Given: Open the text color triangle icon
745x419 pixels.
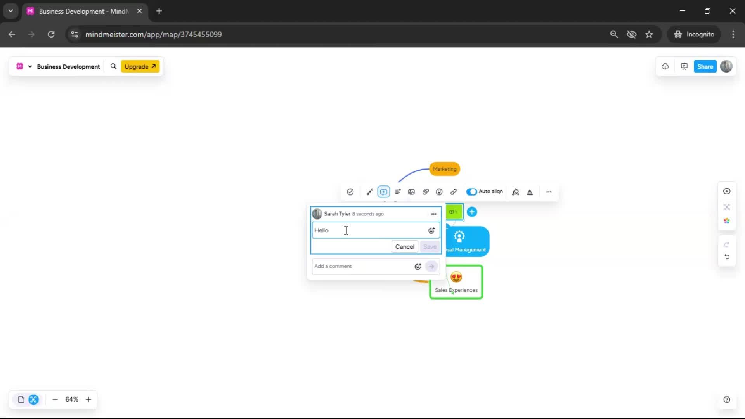Looking at the screenshot, I should (x=530, y=192).
